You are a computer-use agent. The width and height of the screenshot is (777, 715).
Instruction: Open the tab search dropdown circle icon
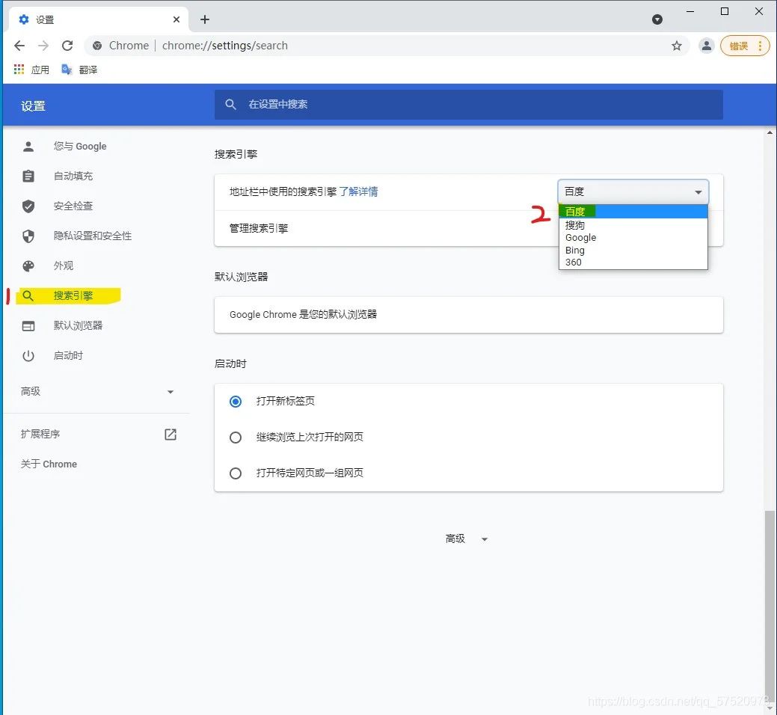[x=657, y=19]
